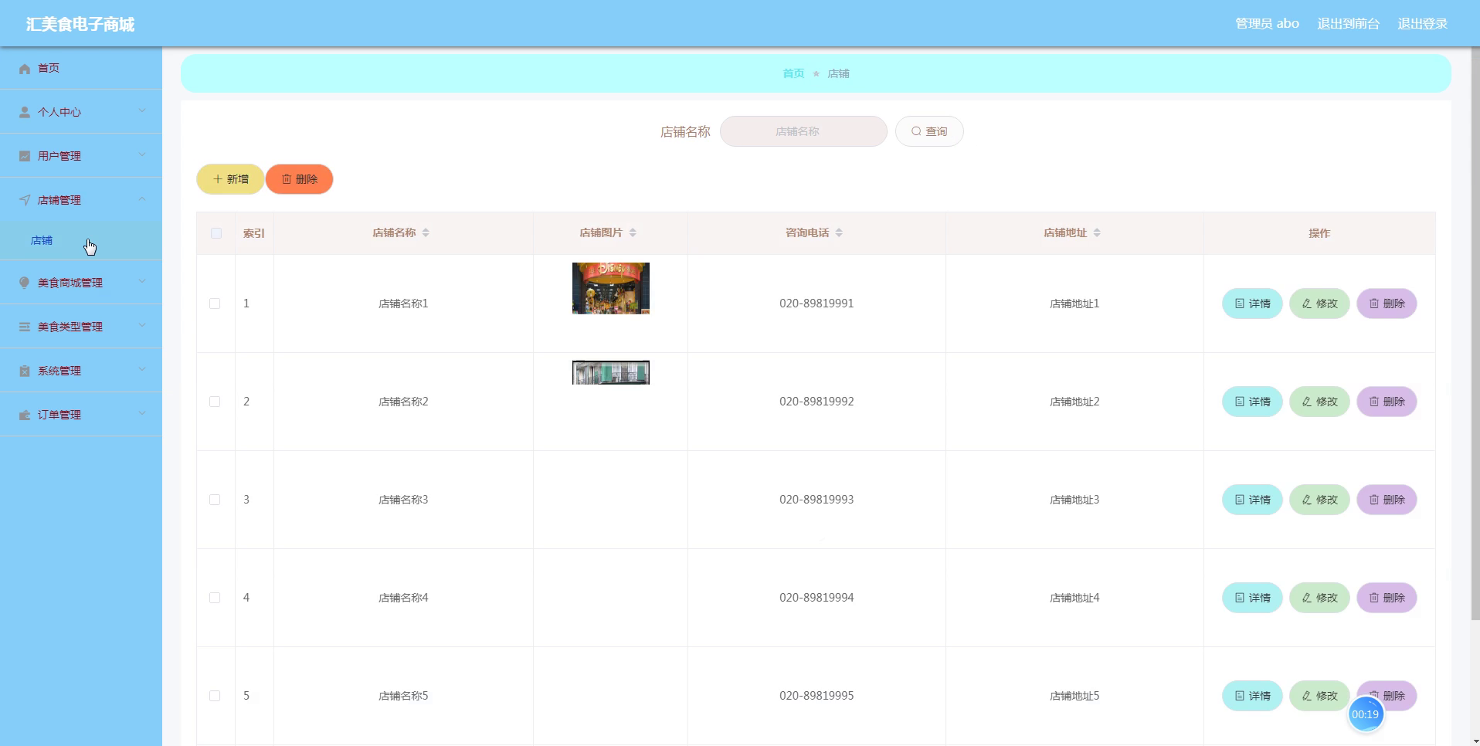1480x746 pixels.
Task: Tick the checkbox for row 店铺名称2
Action: [215, 402]
